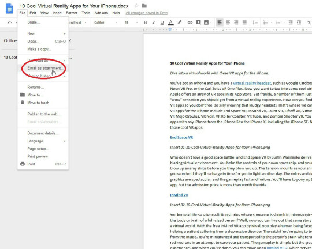Screen dimensions: 312x249
Task: Open the Edit menu
Action: [32, 13]
